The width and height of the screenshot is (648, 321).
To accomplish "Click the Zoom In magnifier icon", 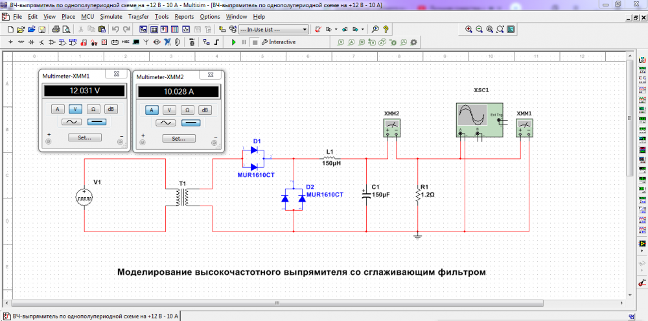I will pos(469,29).
